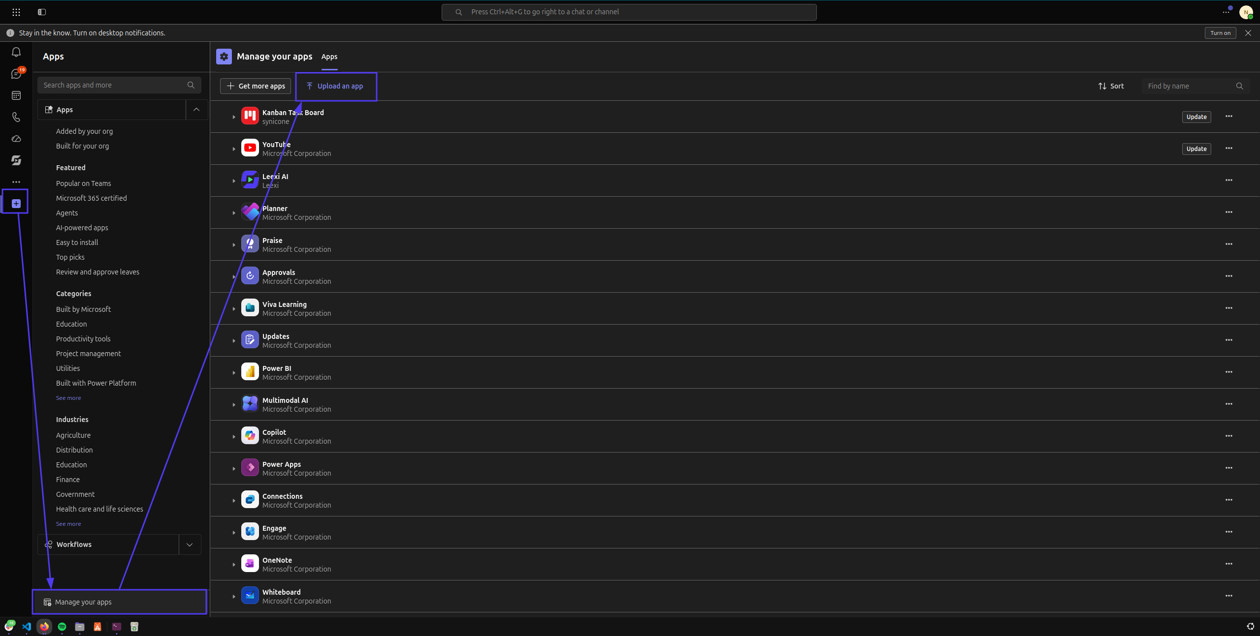Open Chat with the 19 badge
1260x636 pixels.
16,74
